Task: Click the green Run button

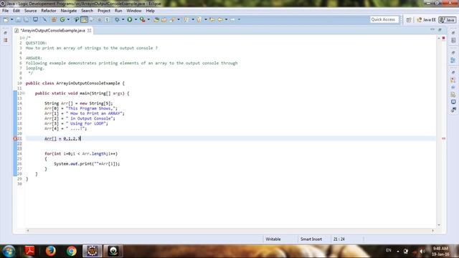Action: 129,19
